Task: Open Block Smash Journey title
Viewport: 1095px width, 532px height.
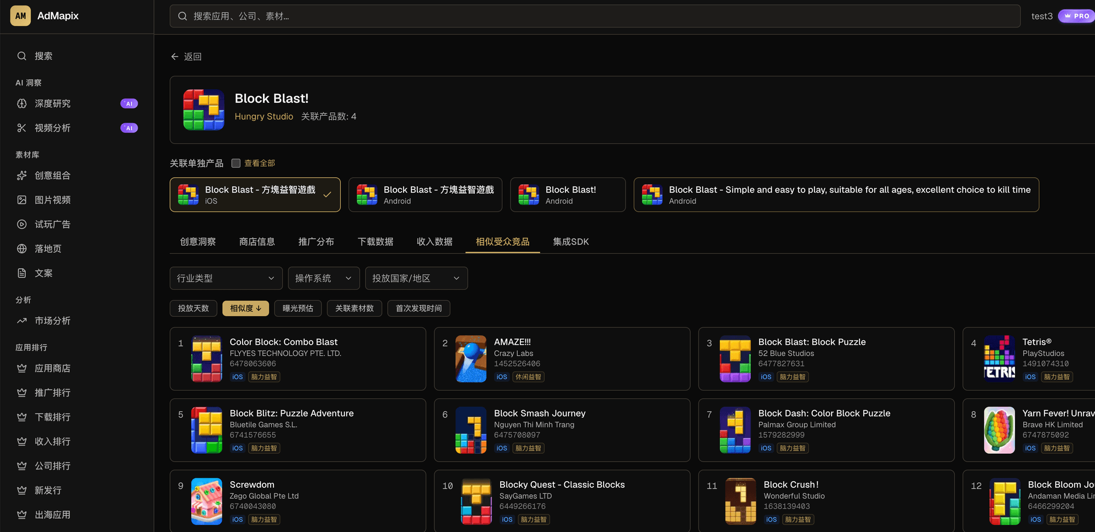Action: pos(540,413)
